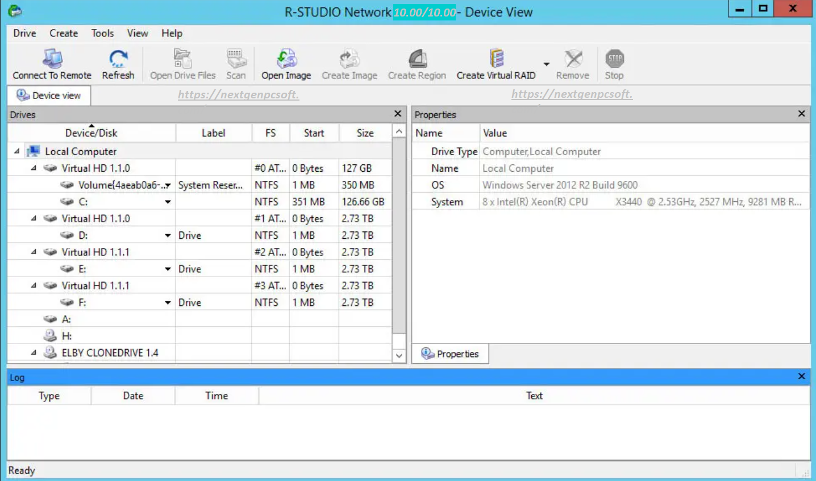816x481 pixels.
Task: Open the dropdown arrow next to C: drive
Action: pos(168,202)
